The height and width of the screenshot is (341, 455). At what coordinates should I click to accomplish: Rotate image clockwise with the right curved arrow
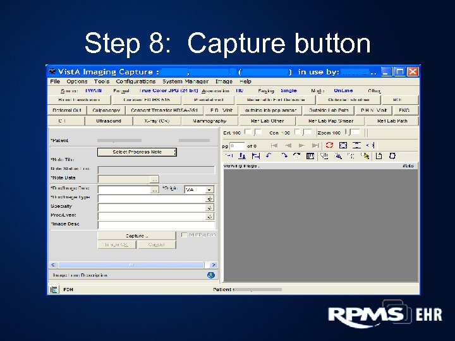coord(284,156)
